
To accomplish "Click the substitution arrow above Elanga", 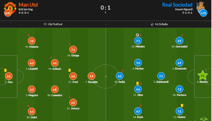I will click(70, 44).
